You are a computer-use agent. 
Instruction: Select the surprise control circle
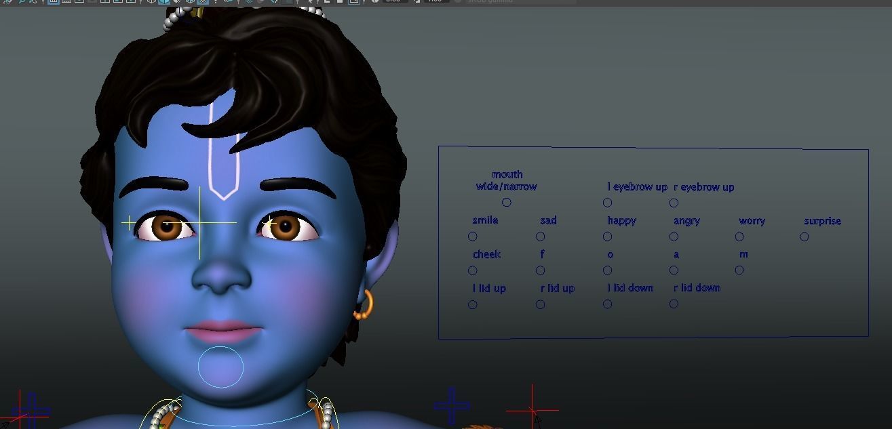coord(804,237)
